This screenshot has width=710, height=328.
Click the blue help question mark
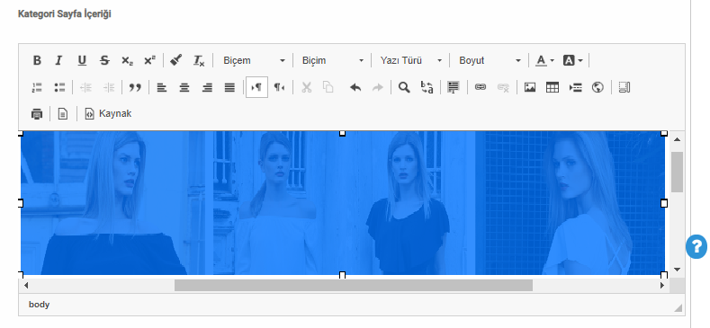[x=697, y=246]
